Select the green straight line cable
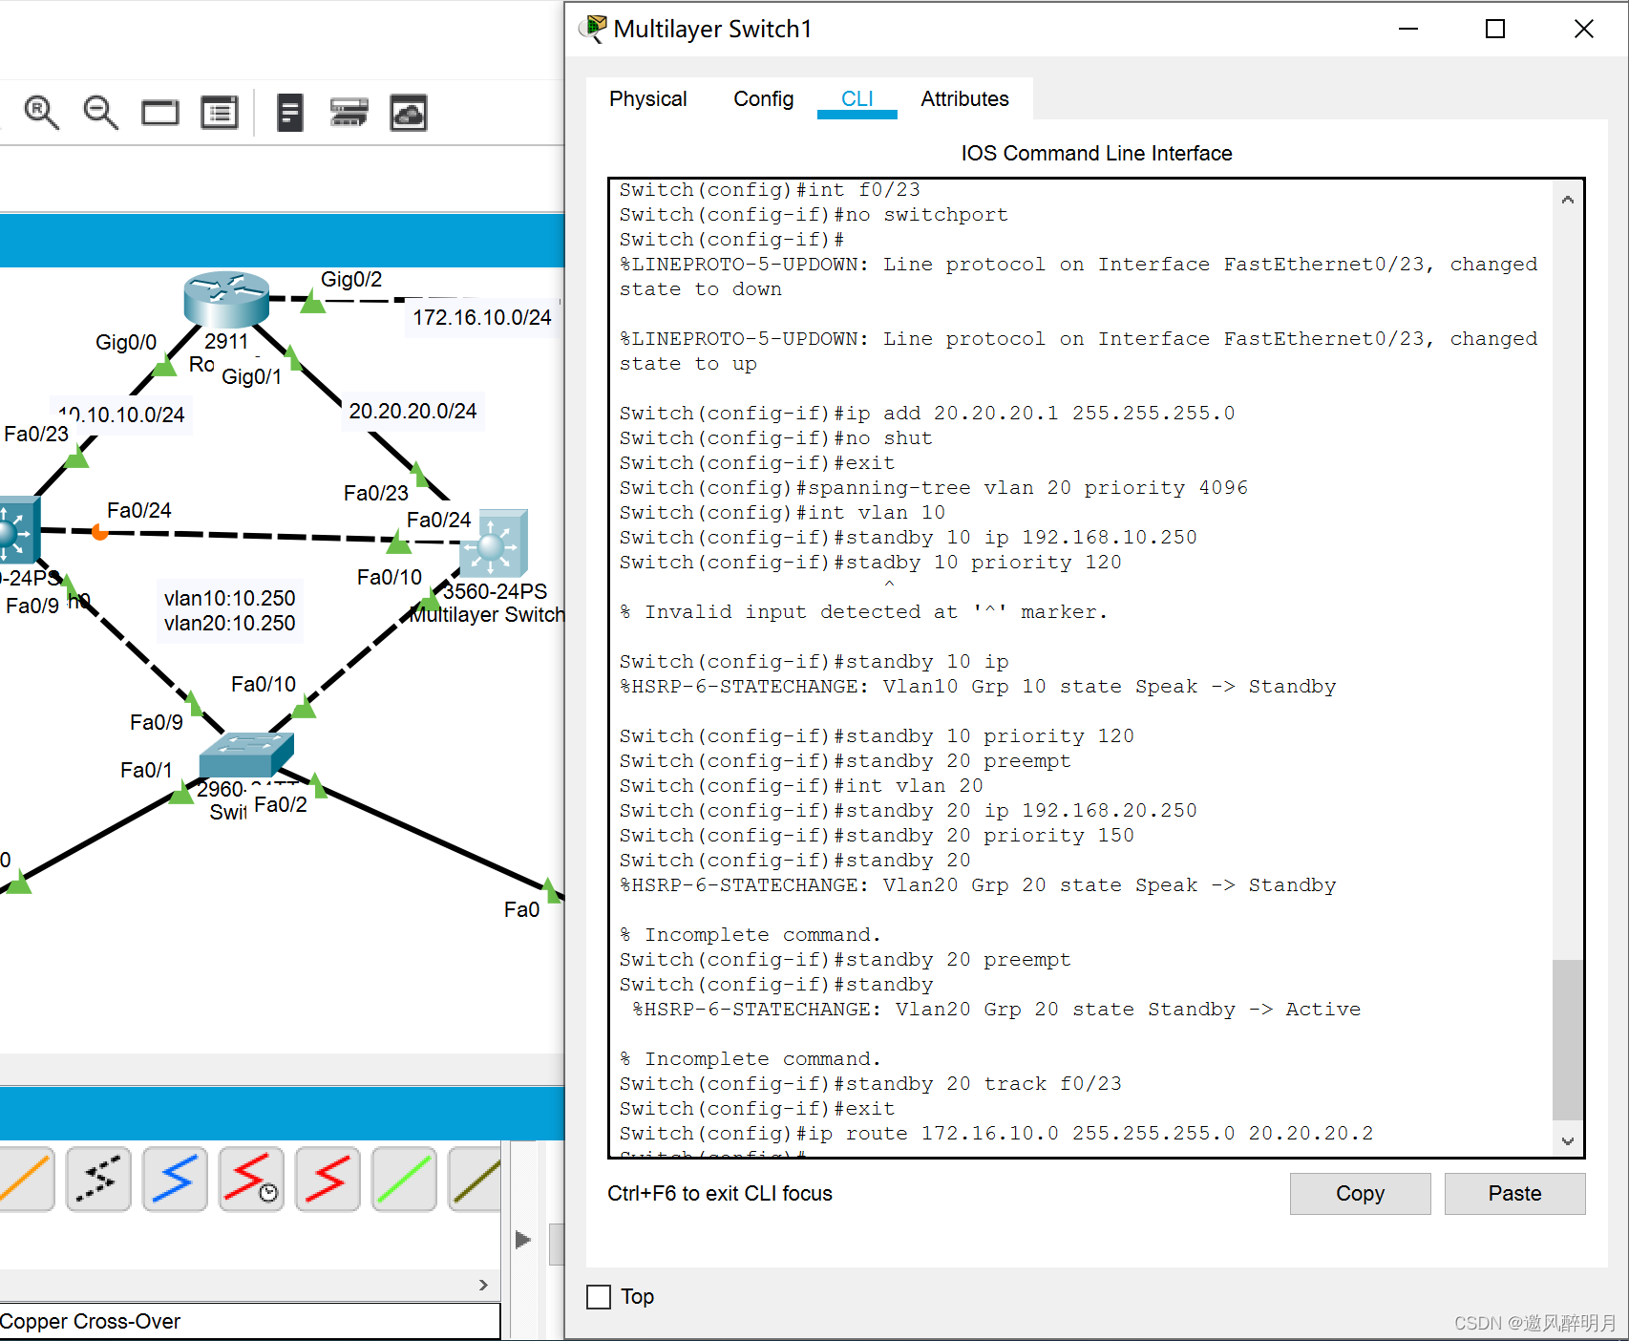 pos(404,1179)
